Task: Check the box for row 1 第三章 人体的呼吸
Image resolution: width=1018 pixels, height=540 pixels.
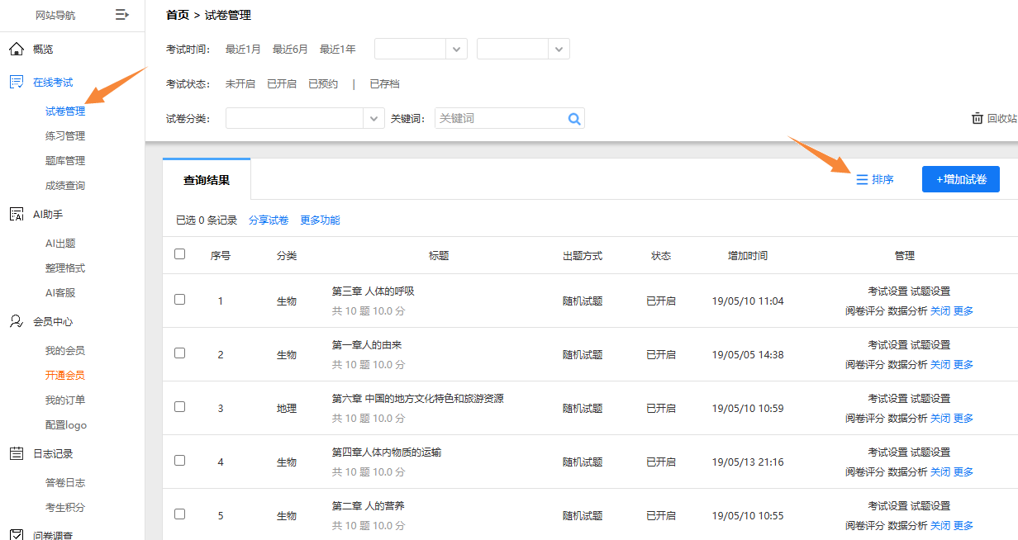Action: (180, 300)
